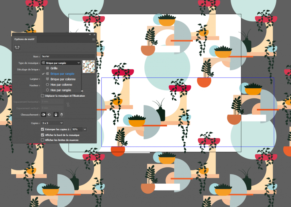Select Brique par rangée in the list
Viewport: 291px width, 207px height.
61,74
